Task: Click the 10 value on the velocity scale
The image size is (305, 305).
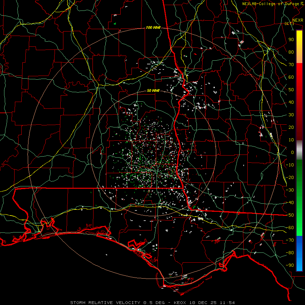Action: [291, 140]
